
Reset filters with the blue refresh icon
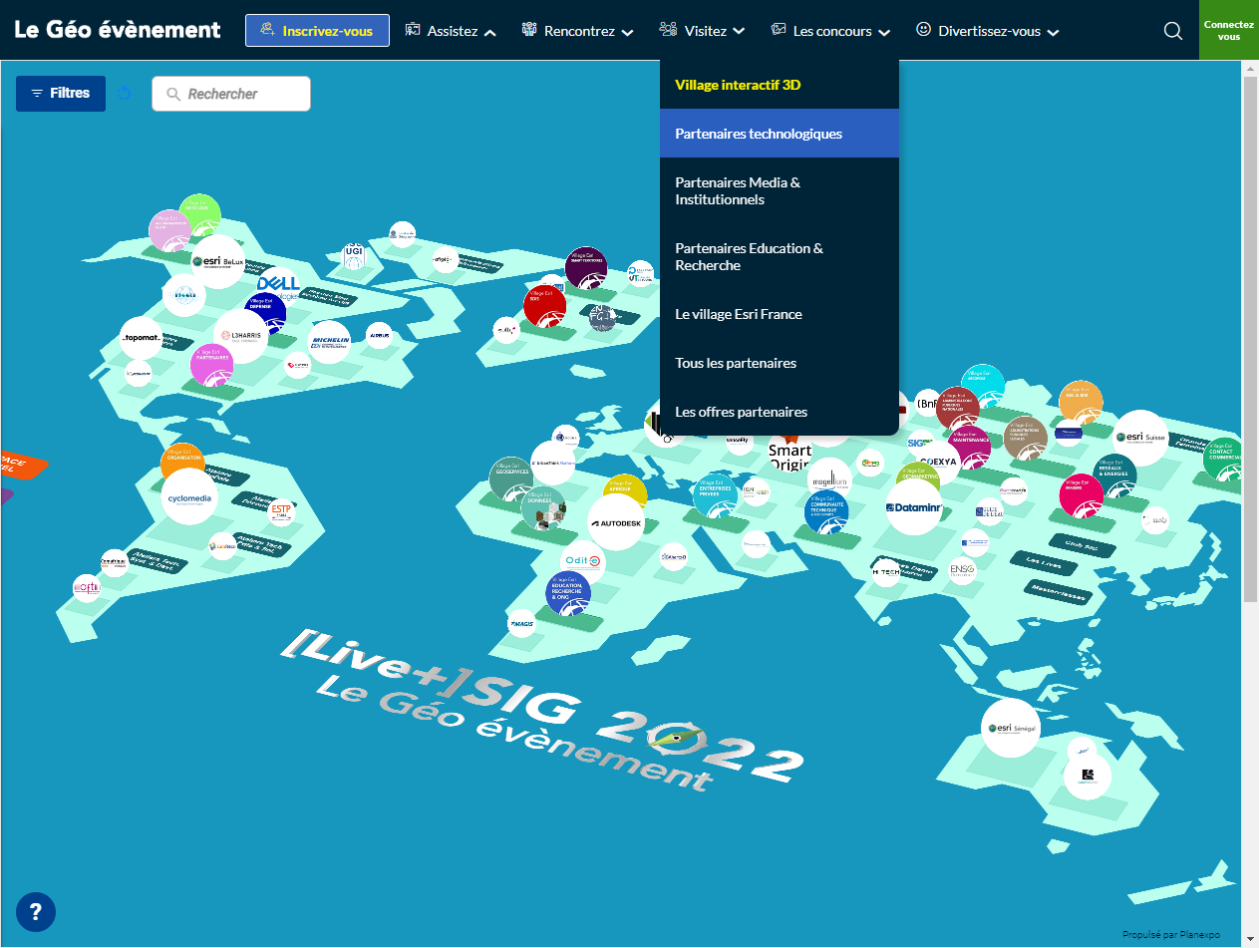click(x=125, y=94)
